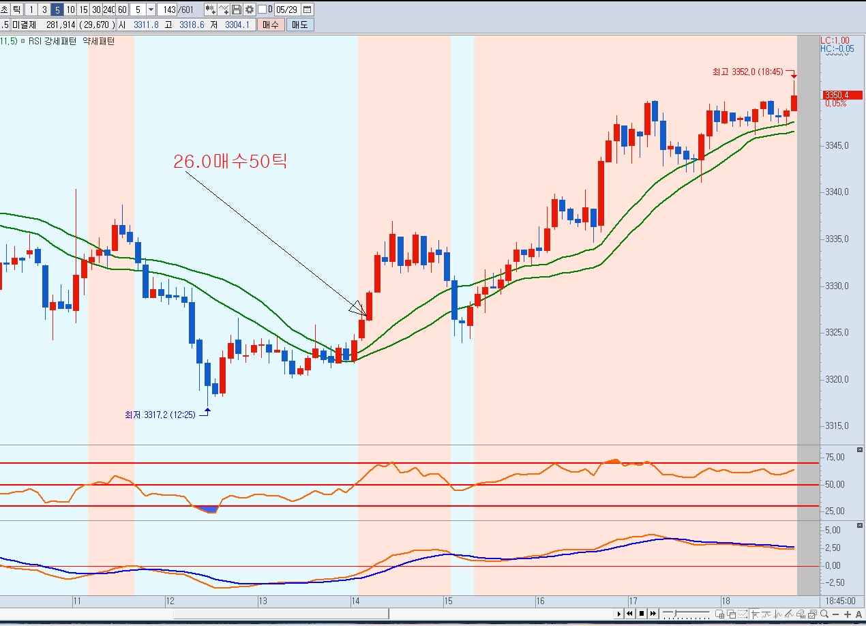Rewind the chart replay

[629, 614]
